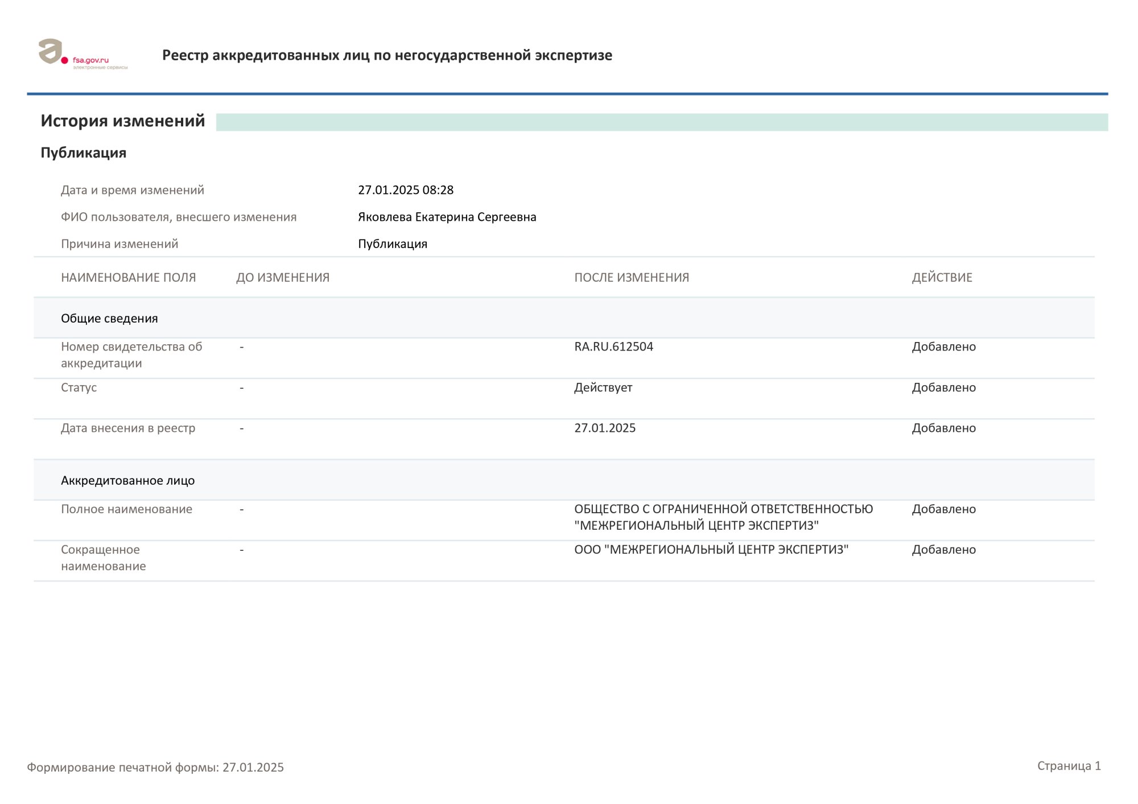Click the 'Страница 1' page label
This screenshot has width=1138, height=804.
[x=1068, y=766]
